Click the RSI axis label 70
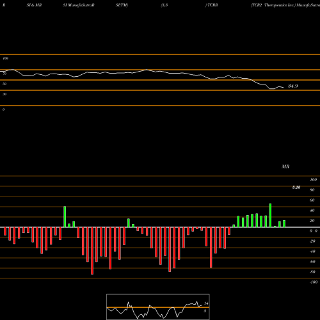 click(4, 74)
